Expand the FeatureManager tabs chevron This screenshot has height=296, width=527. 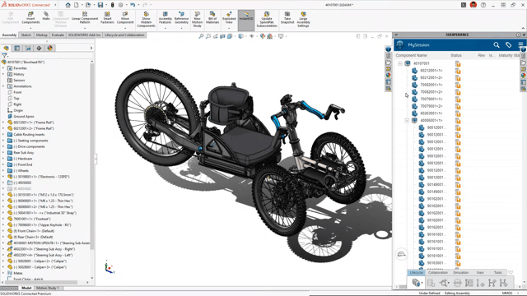pos(91,48)
